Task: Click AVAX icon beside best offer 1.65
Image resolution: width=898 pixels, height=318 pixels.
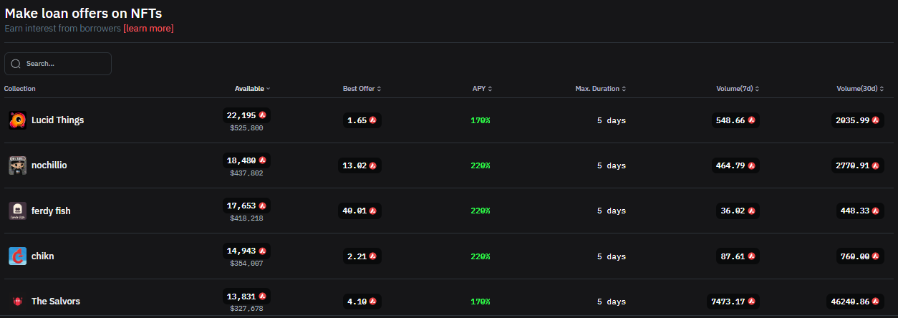Action: click(x=373, y=120)
